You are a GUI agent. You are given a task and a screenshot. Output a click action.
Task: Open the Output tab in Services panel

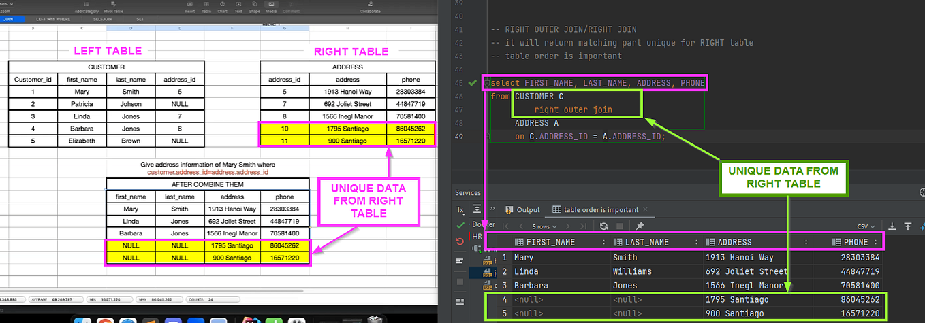pyautogui.click(x=522, y=209)
